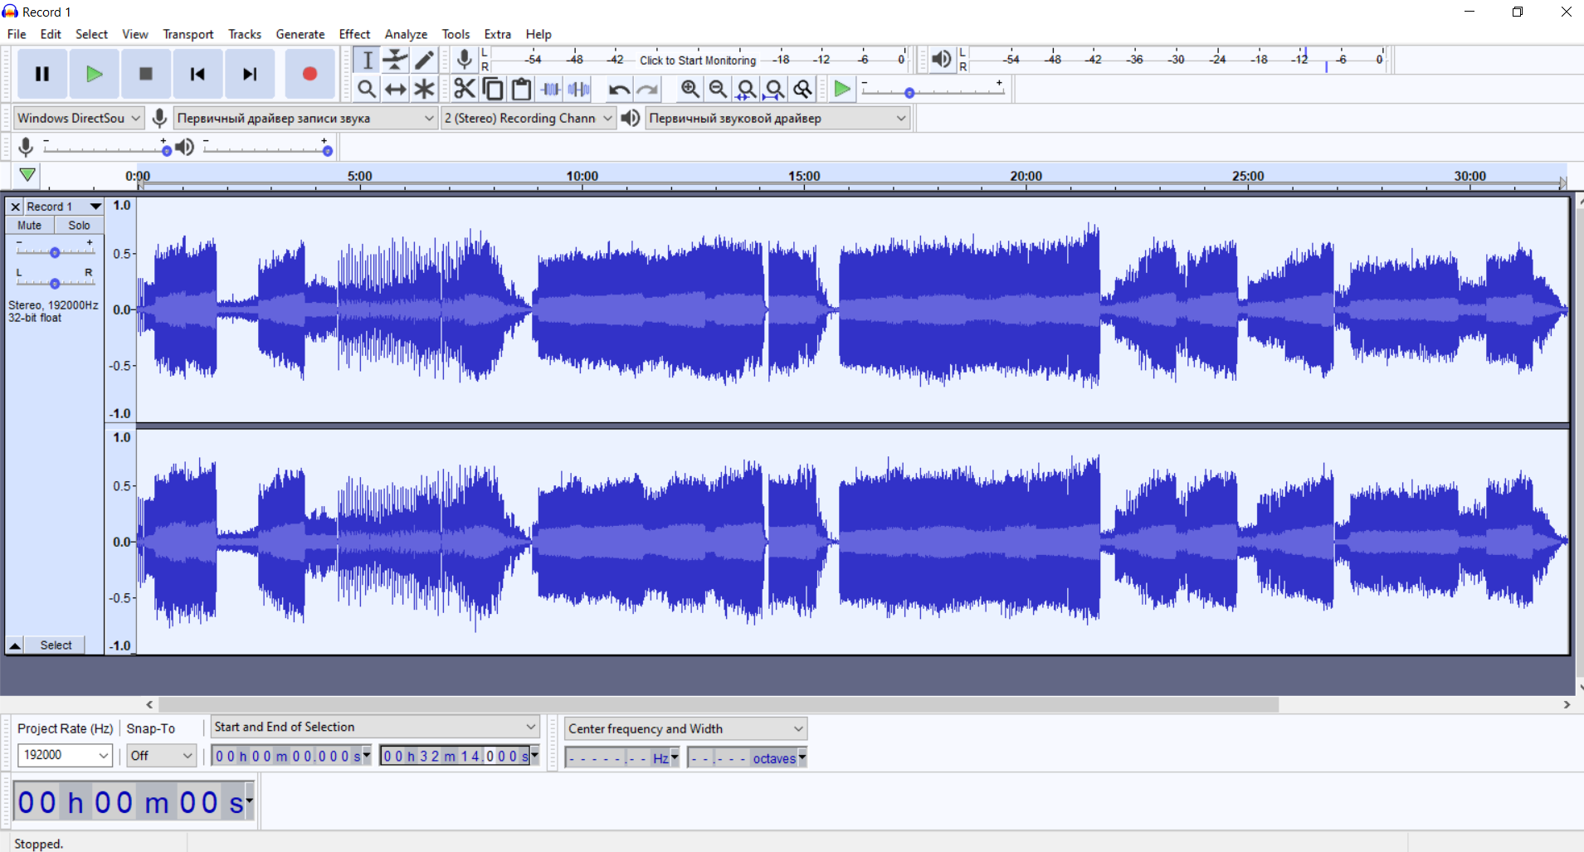Open the Effect menu
The height and width of the screenshot is (852, 1584).
[354, 34]
